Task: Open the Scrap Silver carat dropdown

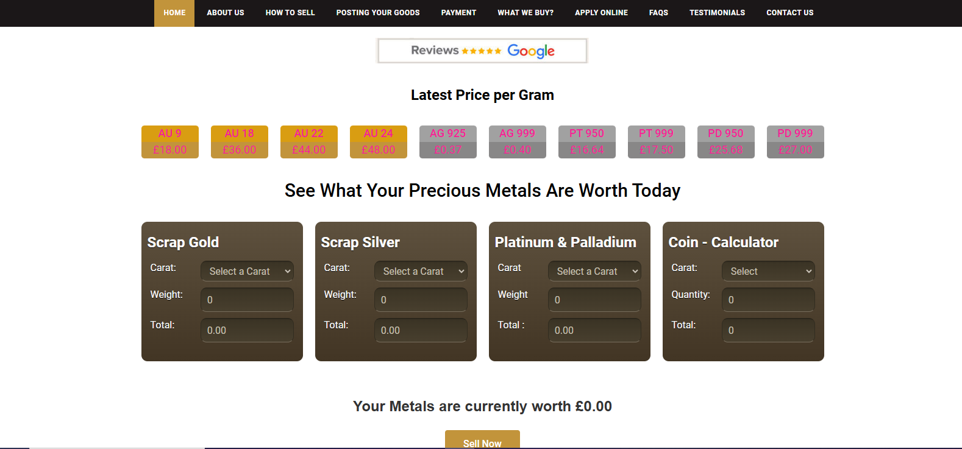Action: [421, 271]
